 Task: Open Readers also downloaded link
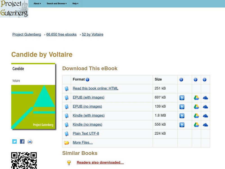point(100,163)
